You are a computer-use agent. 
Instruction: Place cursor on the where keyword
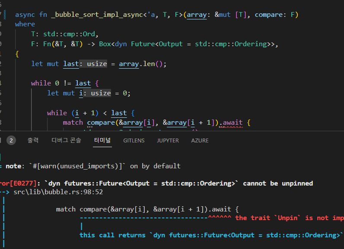tap(25, 24)
